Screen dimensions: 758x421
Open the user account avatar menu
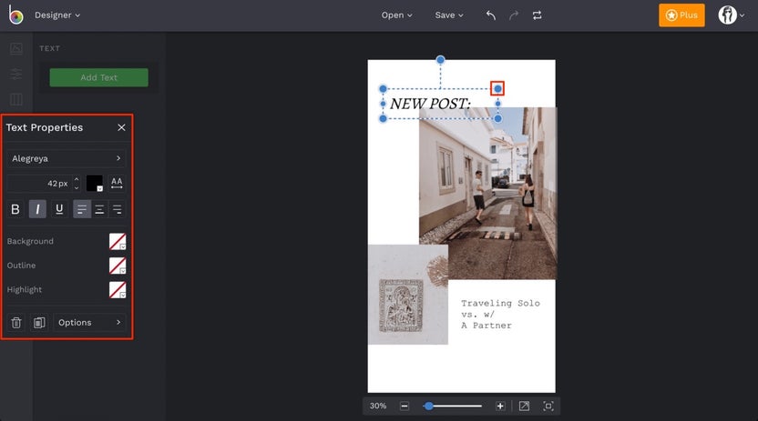pos(731,15)
